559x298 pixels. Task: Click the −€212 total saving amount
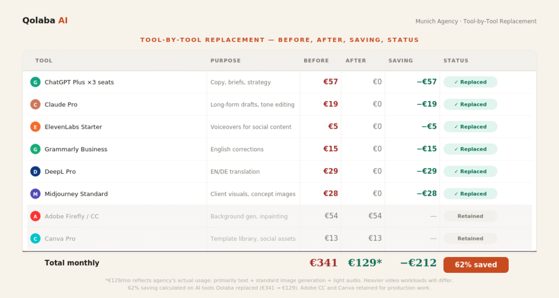pos(418,263)
